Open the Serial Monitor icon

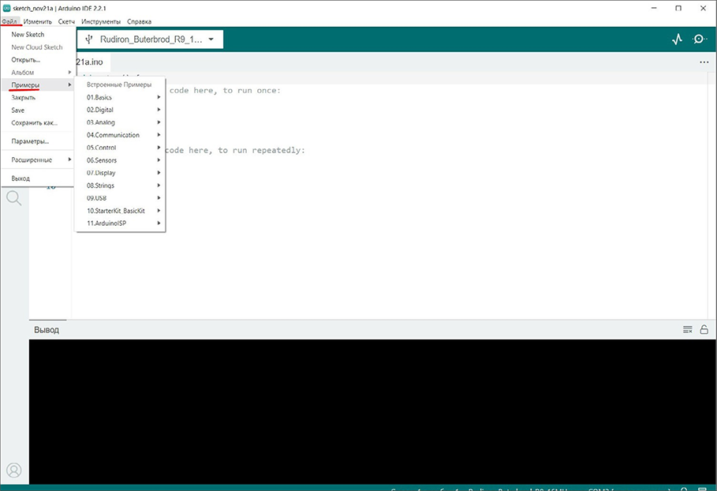tap(699, 39)
